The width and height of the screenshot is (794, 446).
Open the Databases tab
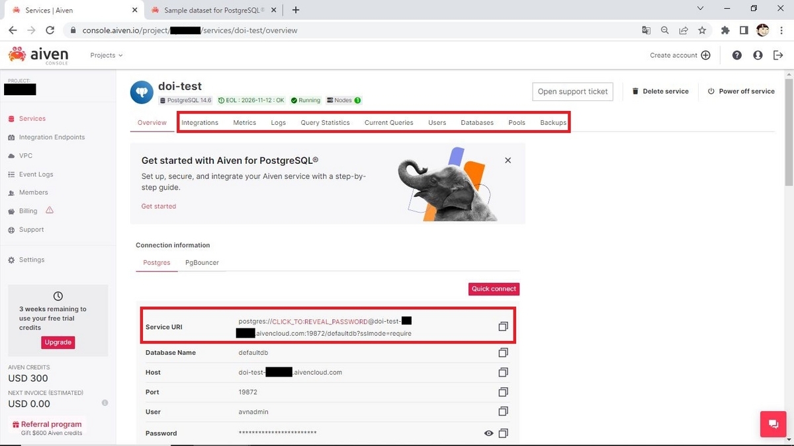point(477,122)
